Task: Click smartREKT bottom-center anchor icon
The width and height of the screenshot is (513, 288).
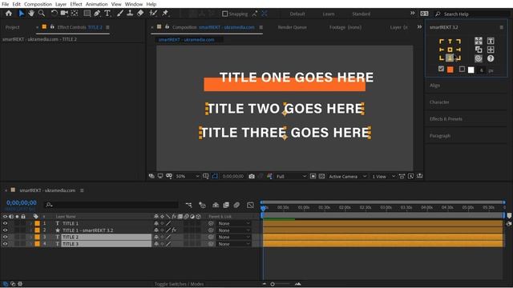Action: click(x=450, y=58)
